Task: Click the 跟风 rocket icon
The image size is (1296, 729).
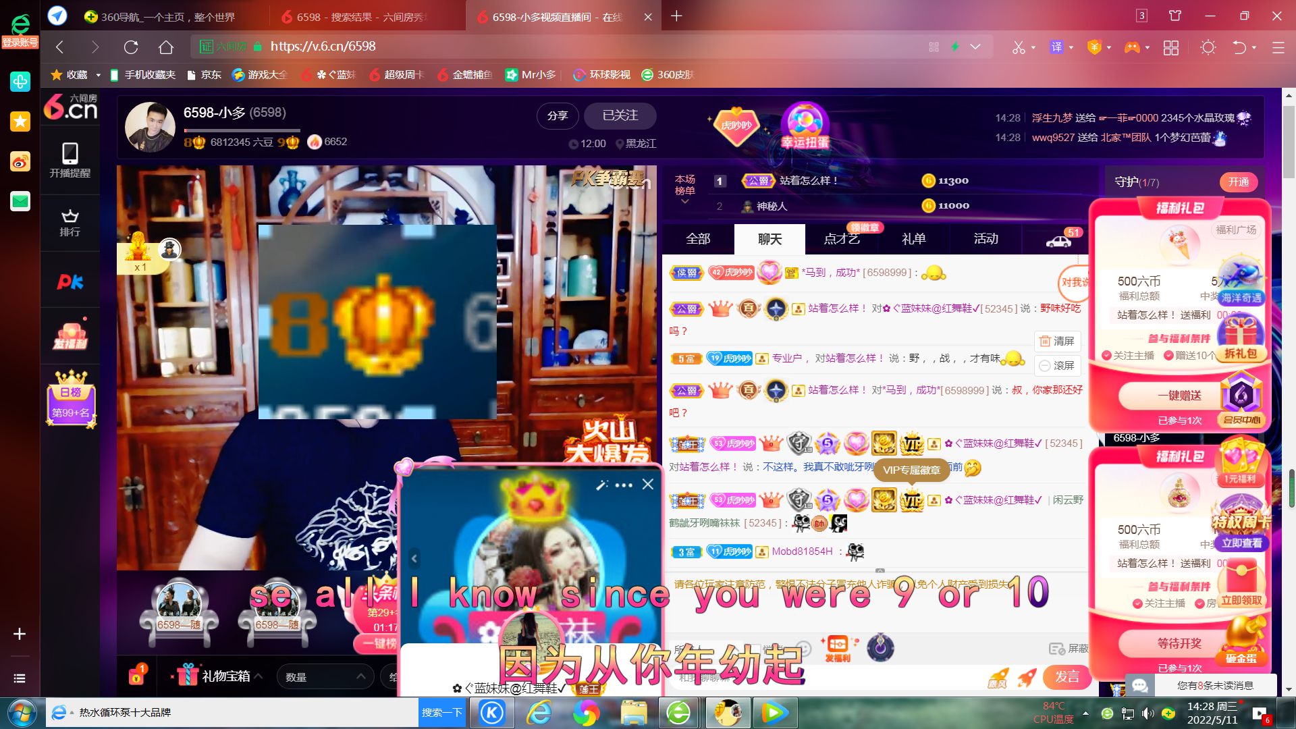Action: (998, 678)
